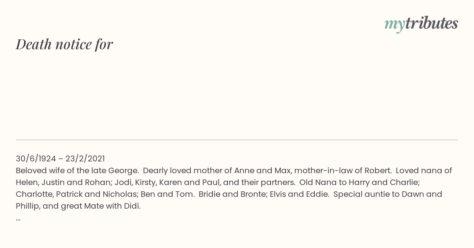This screenshot has width=474, height=248.
Task: Click the mytributes logo
Action: coord(421,24)
